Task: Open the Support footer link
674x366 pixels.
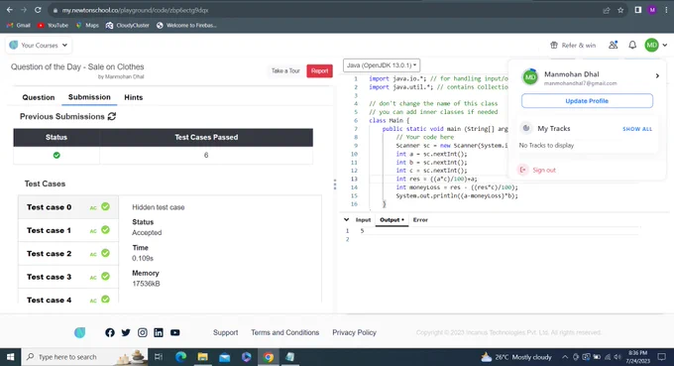Action: [x=225, y=332]
